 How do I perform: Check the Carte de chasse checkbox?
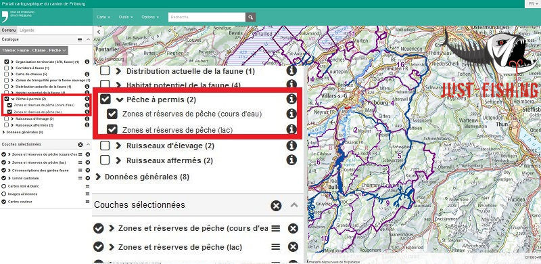7,74
